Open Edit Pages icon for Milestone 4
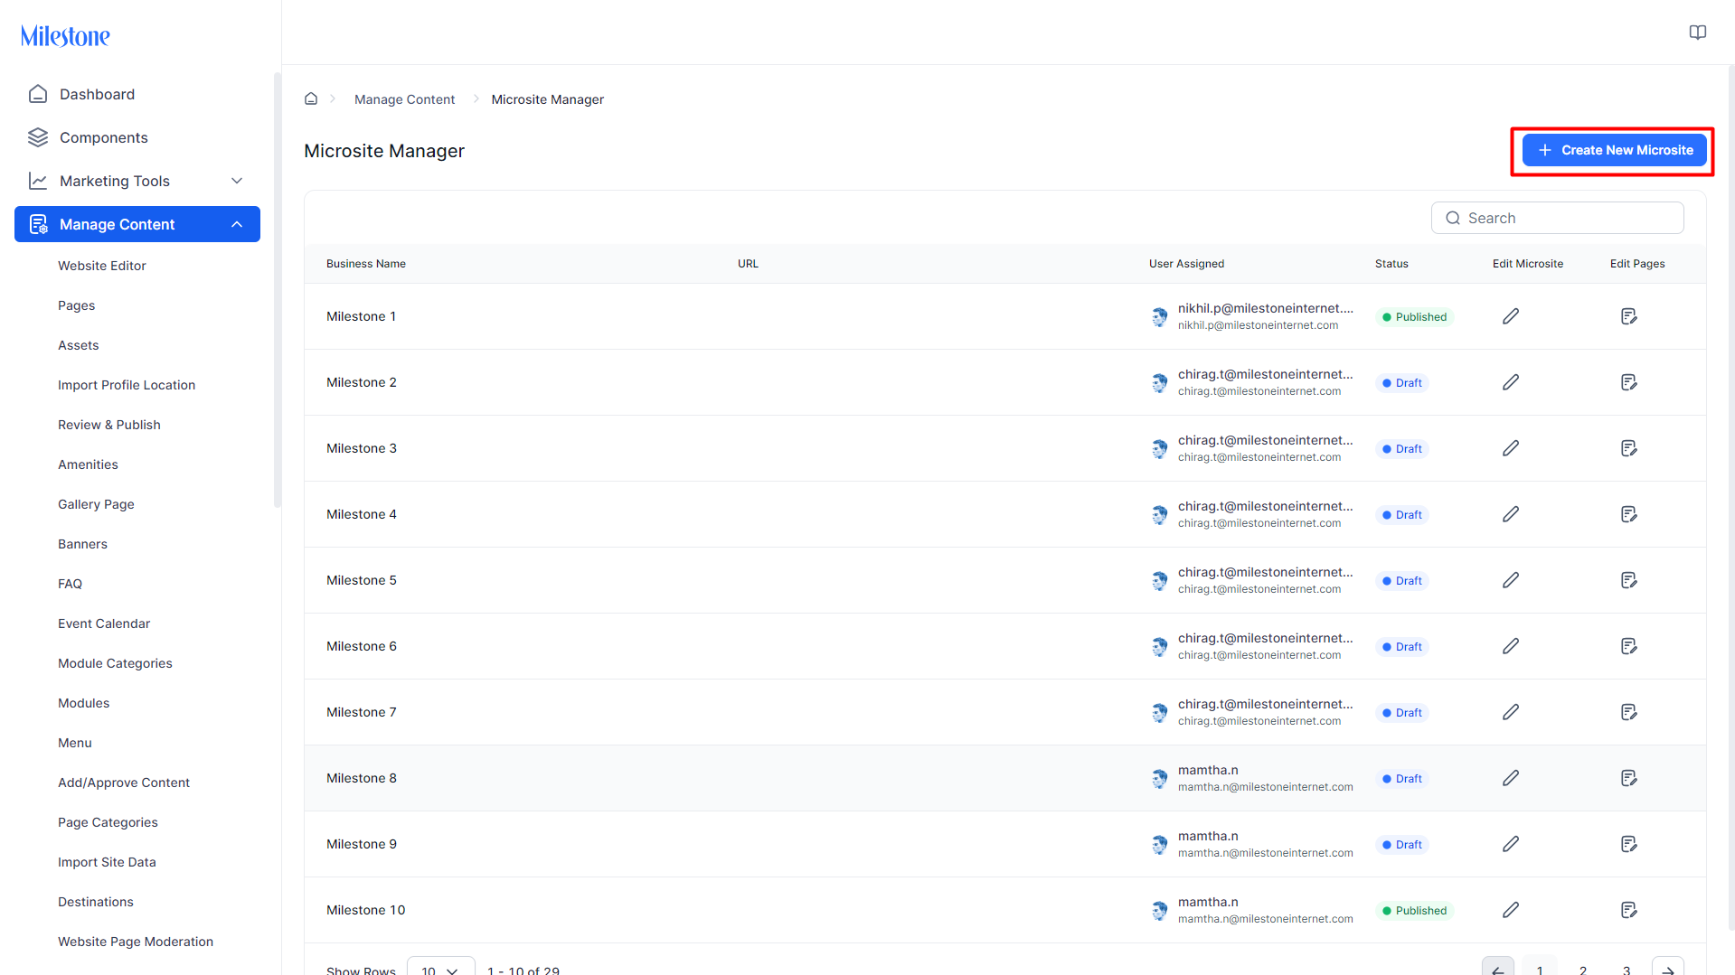1735x975 pixels. pyautogui.click(x=1629, y=514)
